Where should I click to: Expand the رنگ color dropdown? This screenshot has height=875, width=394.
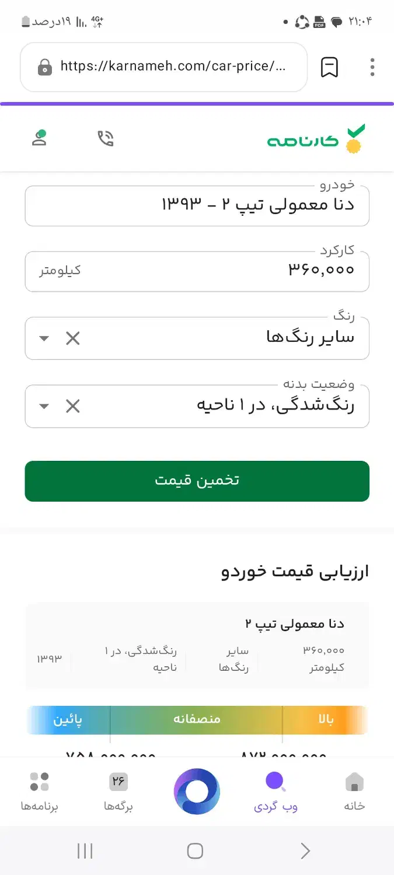[x=43, y=338]
